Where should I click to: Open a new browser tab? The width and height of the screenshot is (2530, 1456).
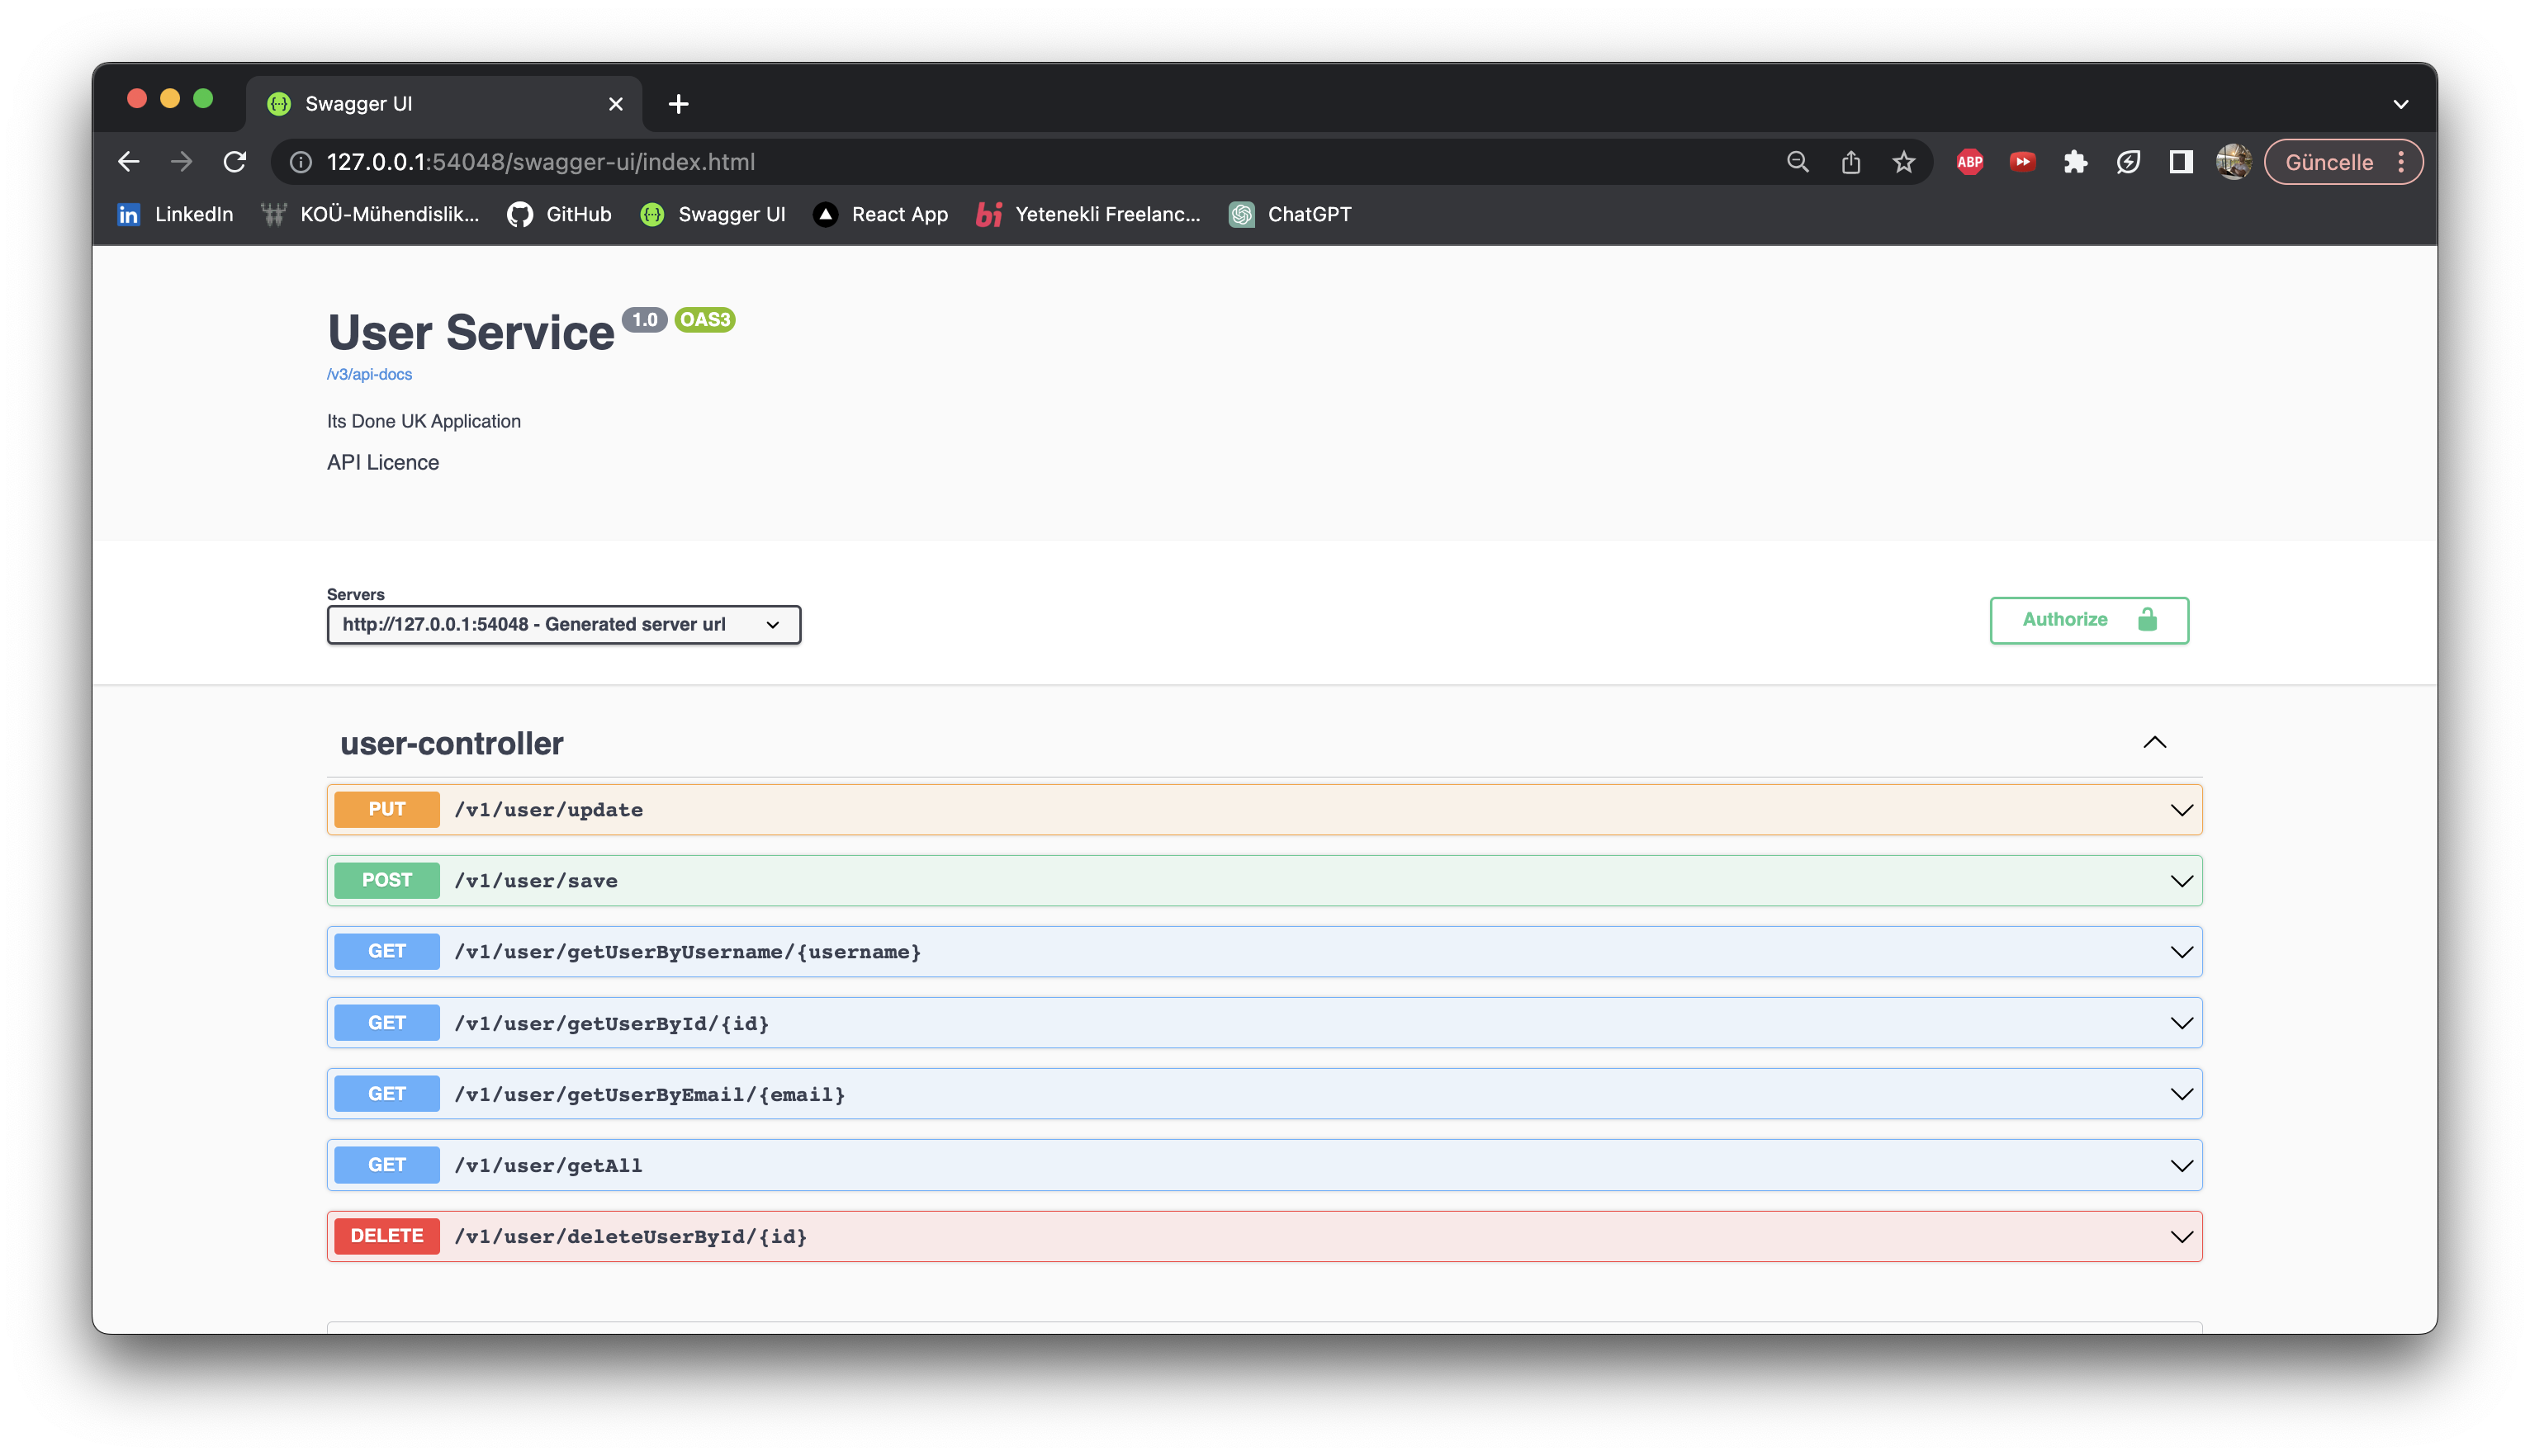pos(678,104)
